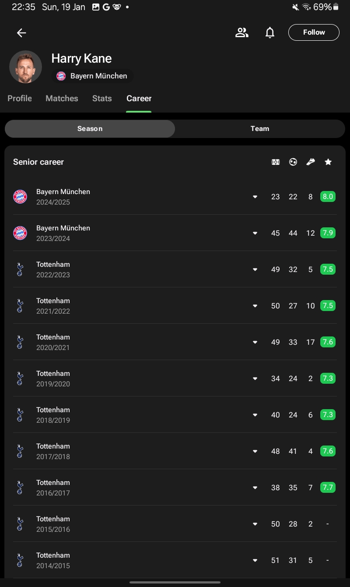Expand the Tottenham 2014/2015 season row
The width and height of the screenshot is (350, 587).
tap(255, 560)
